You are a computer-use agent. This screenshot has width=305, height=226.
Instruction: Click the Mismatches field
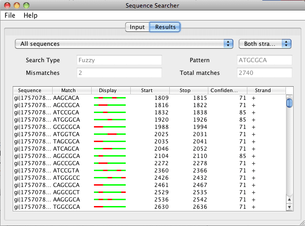(x=119, y=73)
